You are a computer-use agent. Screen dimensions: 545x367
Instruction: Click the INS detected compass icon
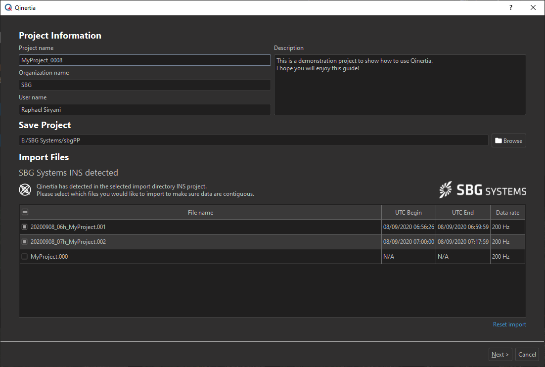pos(25,190)
